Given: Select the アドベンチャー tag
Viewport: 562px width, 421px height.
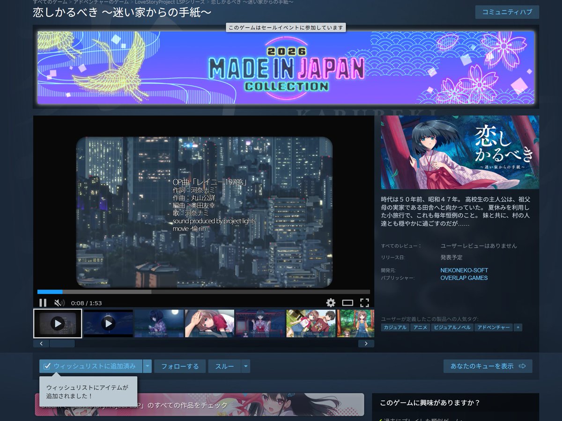Looking at the screenshot, I should pos(494,327).
